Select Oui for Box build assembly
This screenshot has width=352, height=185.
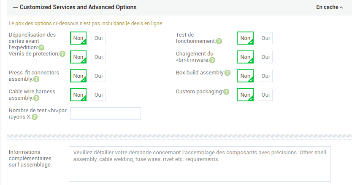pyautogui.click(x=265, y=76)
